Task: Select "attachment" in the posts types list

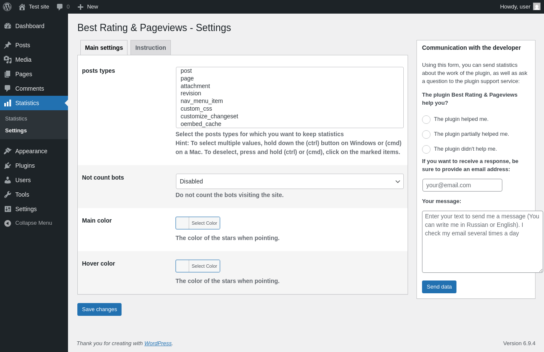Action: (x=195, y=86)
